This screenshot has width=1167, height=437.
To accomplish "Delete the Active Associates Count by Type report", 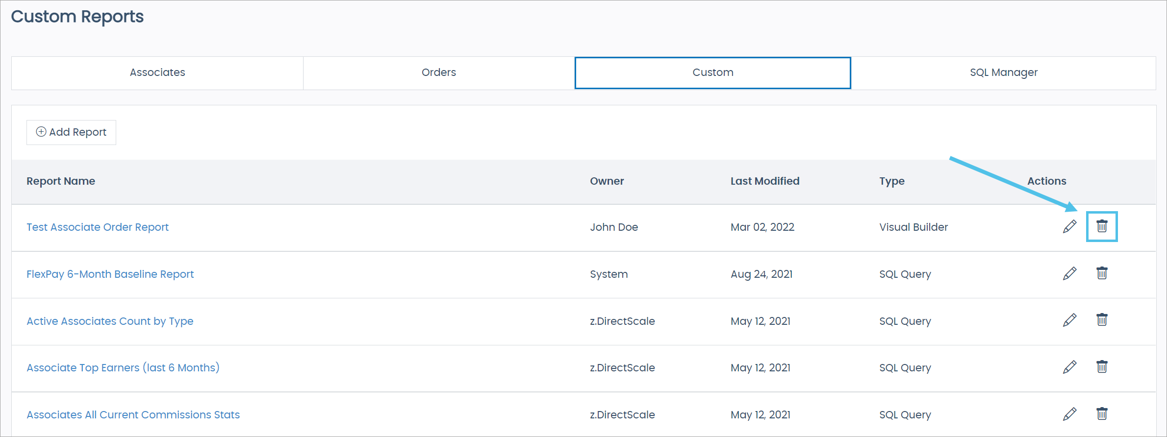I will pyautogui.click(x=1102, y=319).
